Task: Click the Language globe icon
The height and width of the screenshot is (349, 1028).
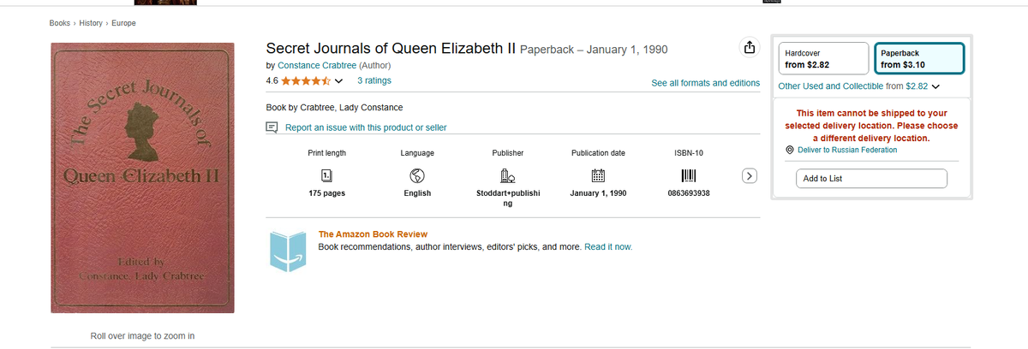Action: point(417,175)
